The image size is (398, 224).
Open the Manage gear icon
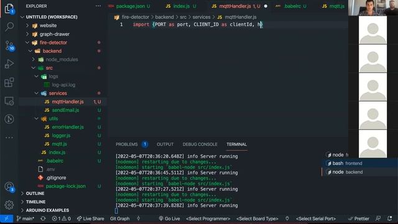click(9, 205)
